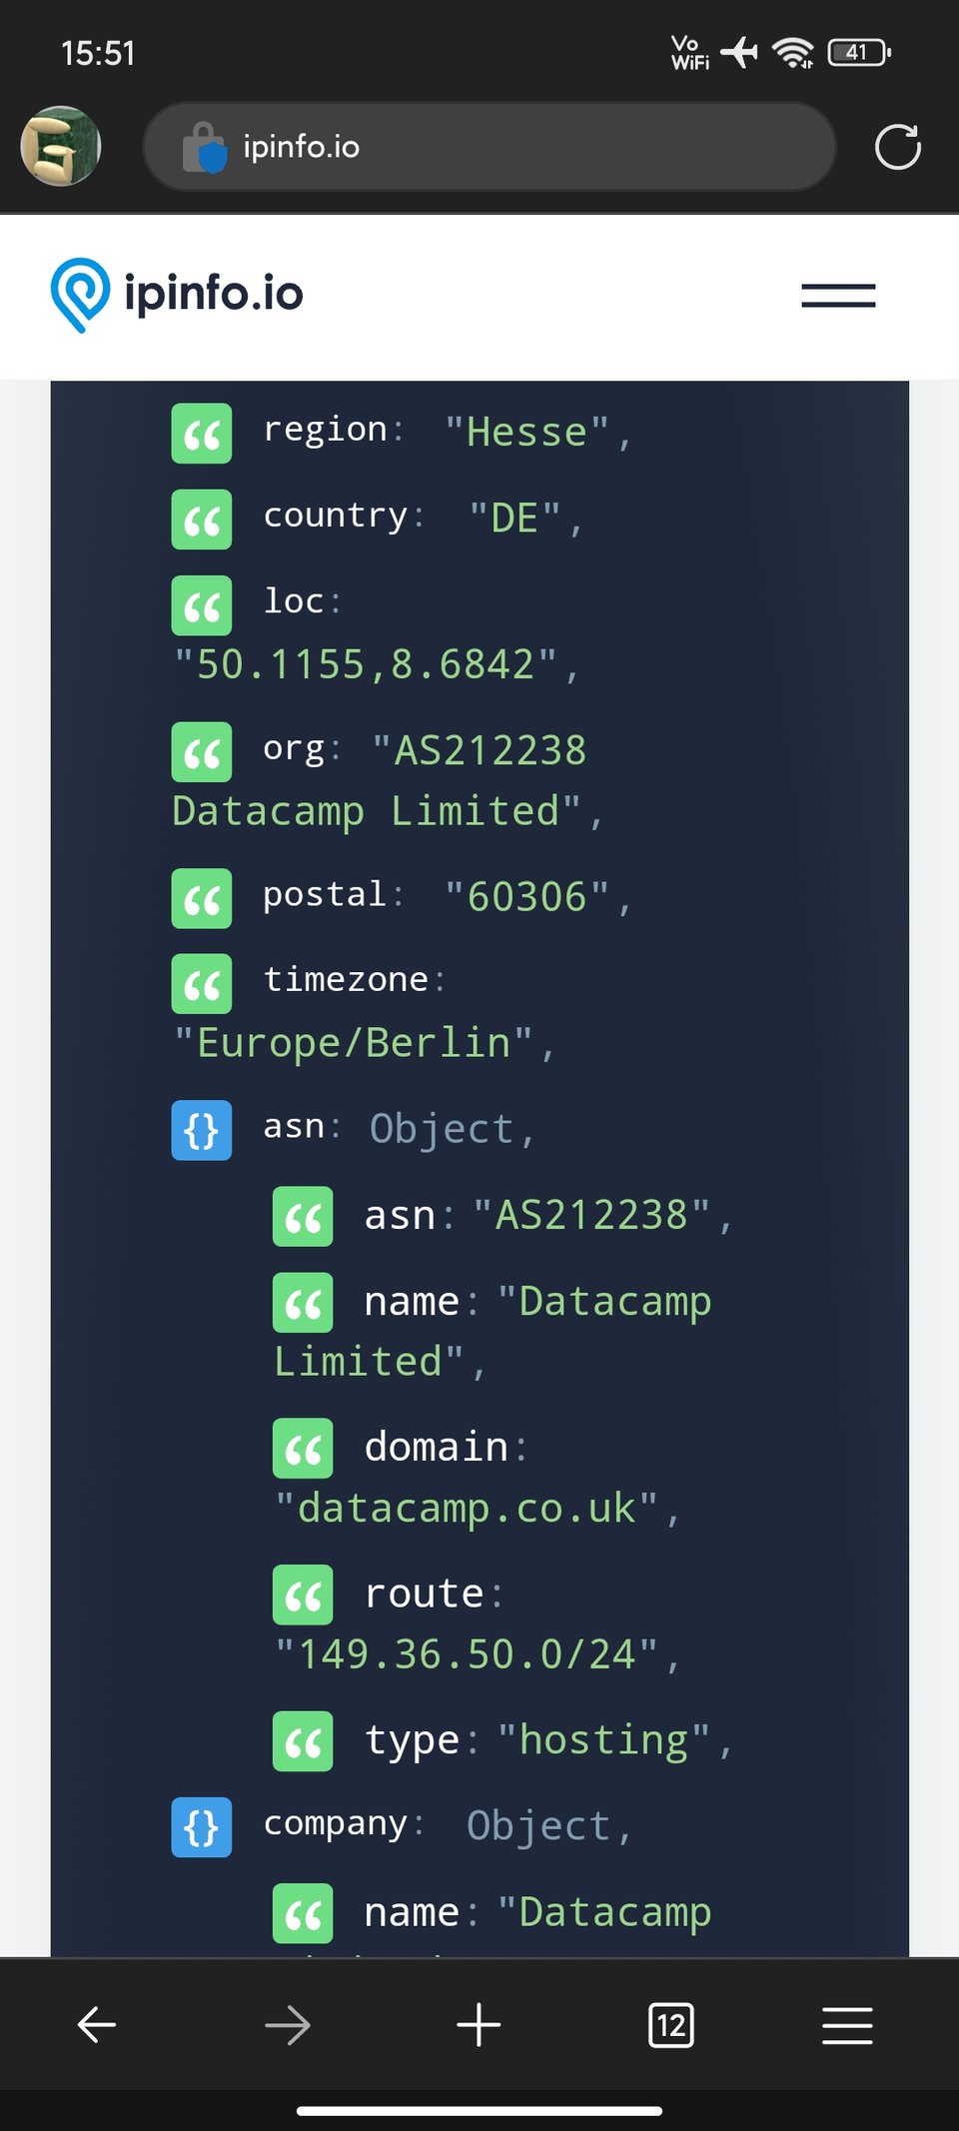The width and height of the screenshot is (959, 2131).
Task: Collapse the top-level asn object
Action: pyautogui.click(x=202, y=1130)
